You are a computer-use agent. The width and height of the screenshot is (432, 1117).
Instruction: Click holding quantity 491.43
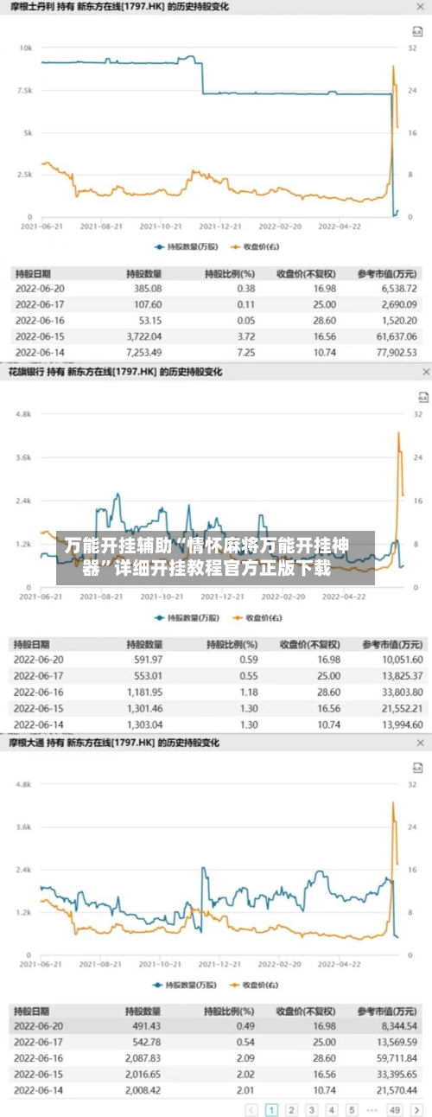click(x=148, y=1025)
